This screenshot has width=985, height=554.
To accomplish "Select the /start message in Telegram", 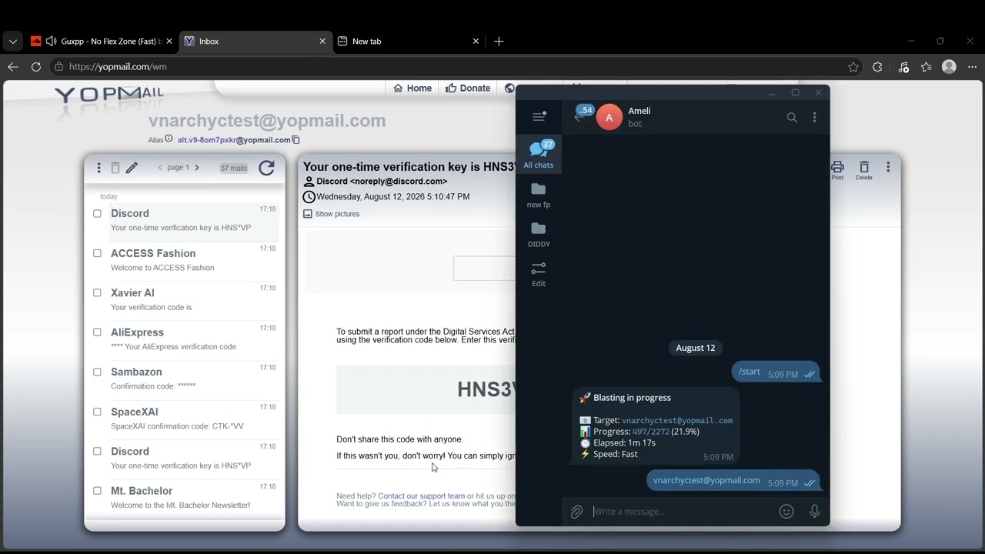I will pyautogui.click(x=775, y=372).
